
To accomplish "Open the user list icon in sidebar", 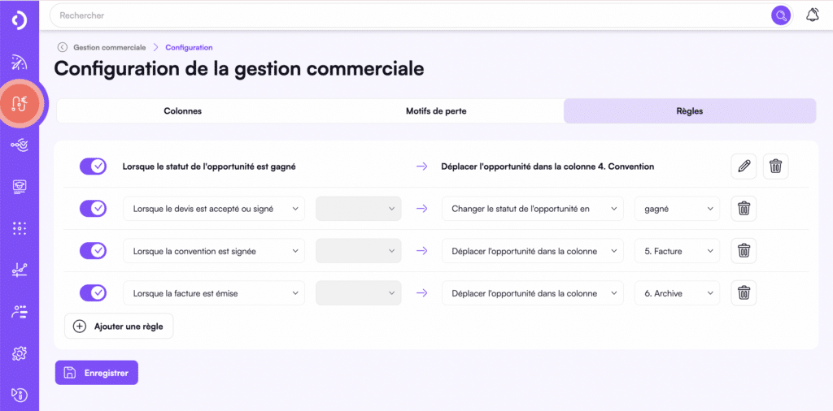I will (20, 312).
